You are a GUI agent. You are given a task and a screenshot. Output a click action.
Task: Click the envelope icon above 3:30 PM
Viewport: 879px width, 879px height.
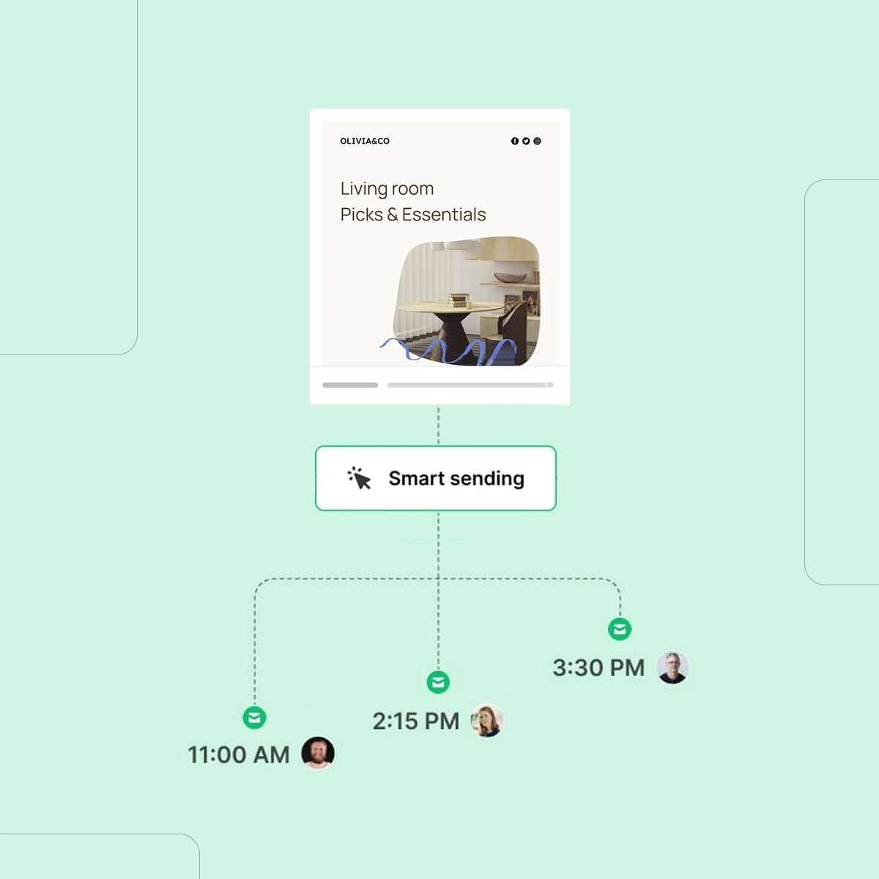click(620, 629)
